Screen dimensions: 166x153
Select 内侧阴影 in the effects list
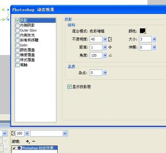click(x=27, y=25)
